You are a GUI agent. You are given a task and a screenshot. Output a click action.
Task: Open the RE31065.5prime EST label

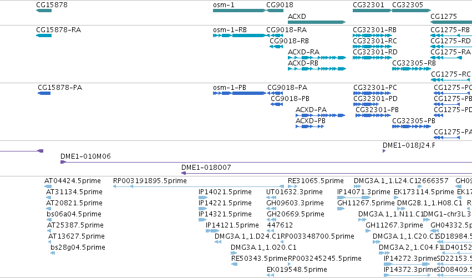tap(316, 181)
